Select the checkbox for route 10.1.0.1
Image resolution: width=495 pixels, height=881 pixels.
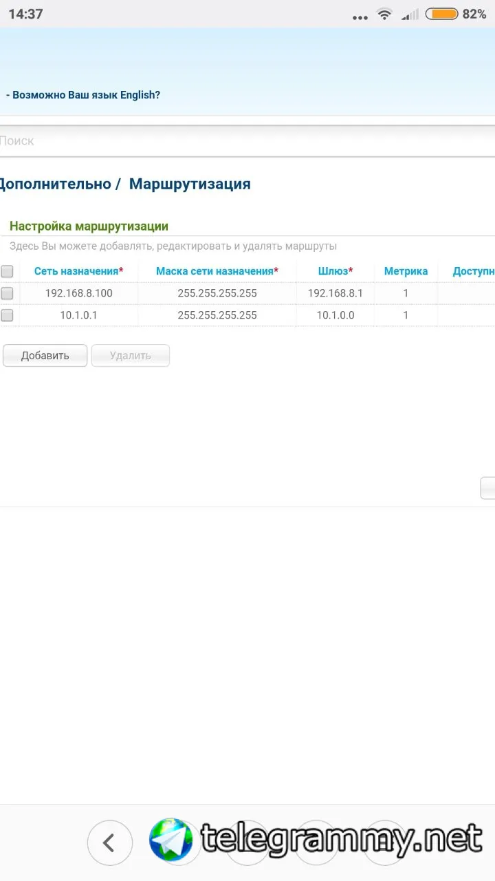(x=7, y=315)
